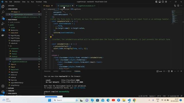Close the terminal panel
Viewport: 184px width, 103px height.
pyautogui.click(x=181, y=71)
